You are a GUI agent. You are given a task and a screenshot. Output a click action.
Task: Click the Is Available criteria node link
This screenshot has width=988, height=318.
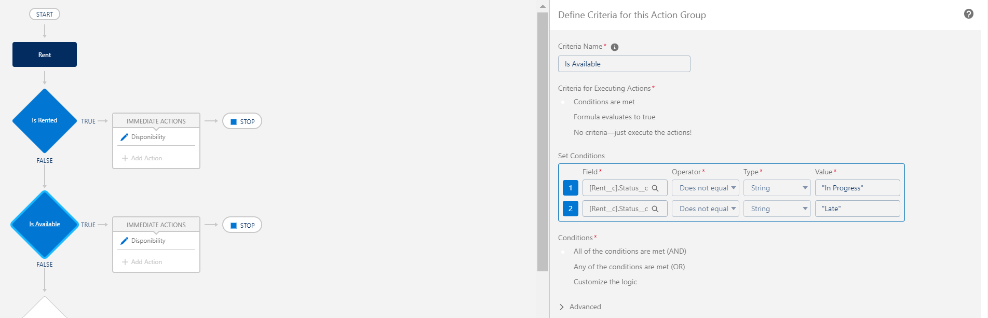tap(45, 224)
